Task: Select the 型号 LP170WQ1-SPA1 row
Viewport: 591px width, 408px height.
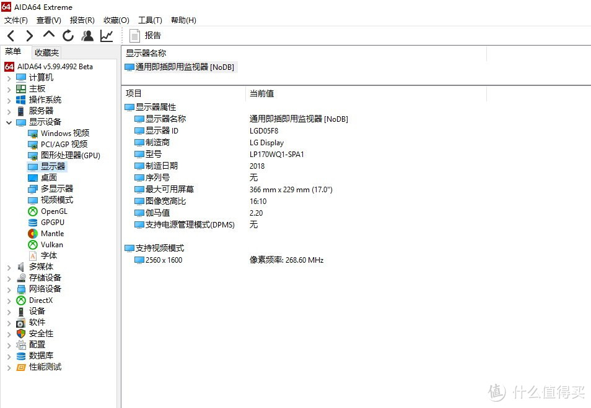Action: pos(219,155)
